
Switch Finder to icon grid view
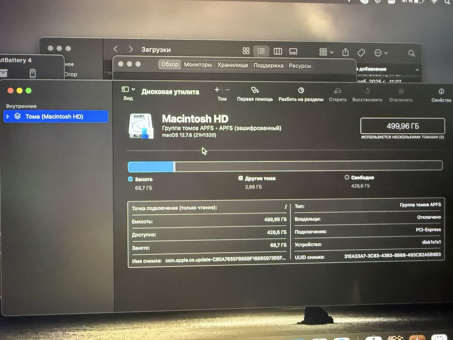pyautogui.click(x=246, y=51)
